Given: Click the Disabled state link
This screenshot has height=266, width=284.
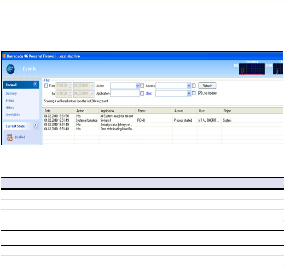Looking at the screenshot, I should click(x=20, y=137).
